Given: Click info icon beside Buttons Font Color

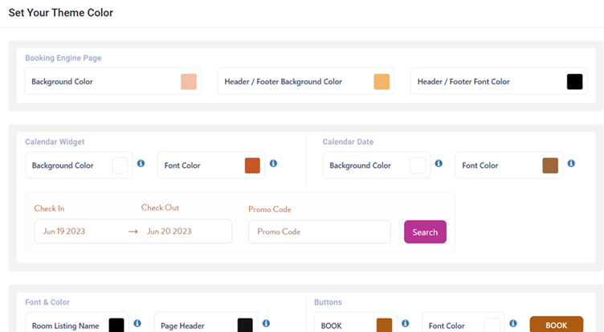Looking at the screenshot, I should 512,323.
